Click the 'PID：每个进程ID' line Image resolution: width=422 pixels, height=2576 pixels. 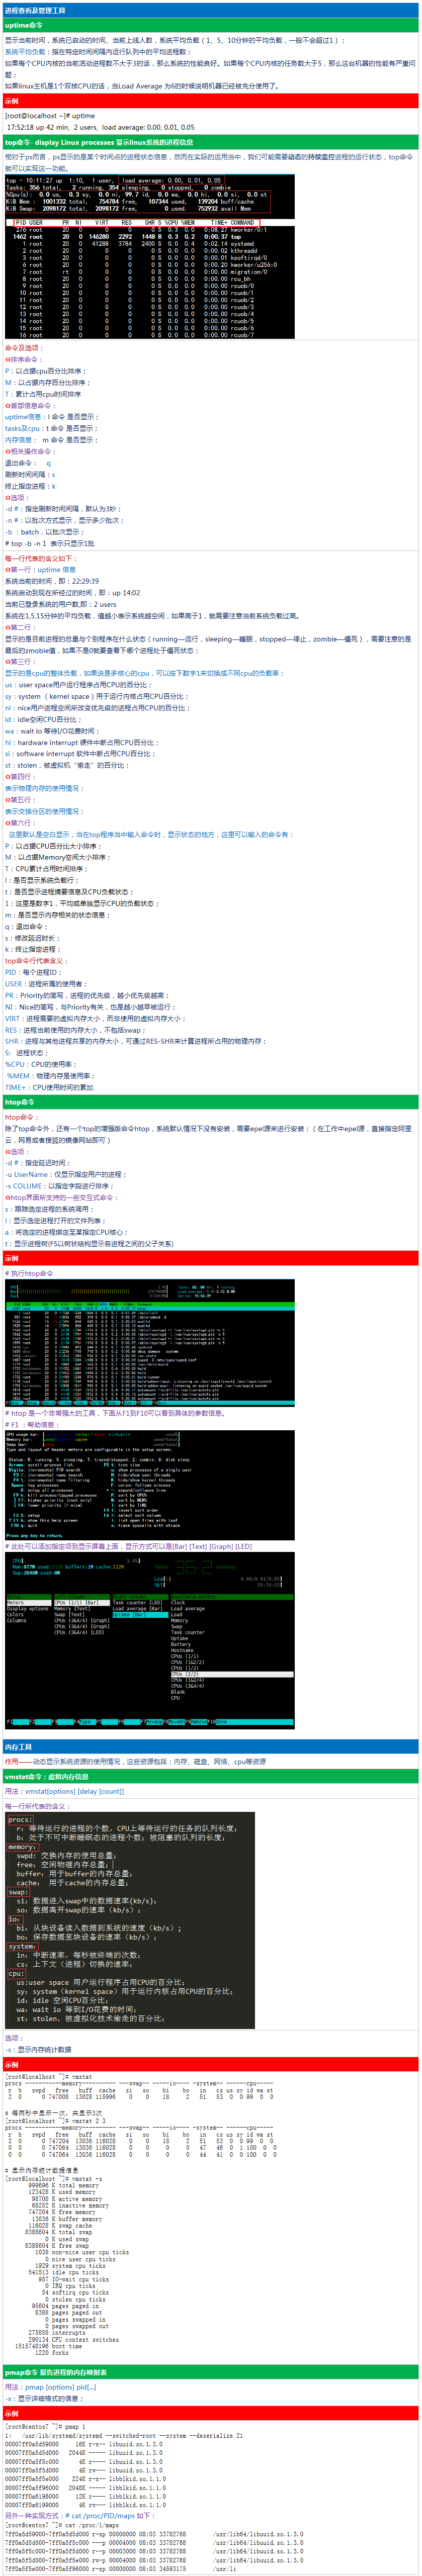coord(35,972)
